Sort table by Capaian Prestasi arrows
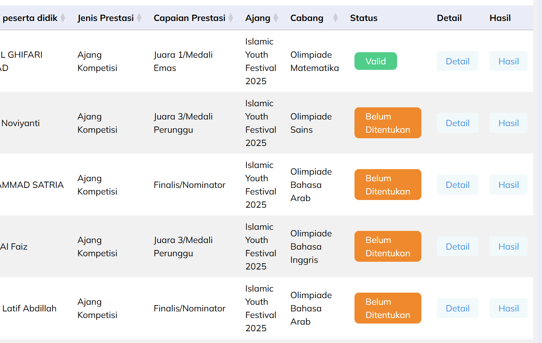542x343 pixels. pyautogui.click(x=231, y=18)
